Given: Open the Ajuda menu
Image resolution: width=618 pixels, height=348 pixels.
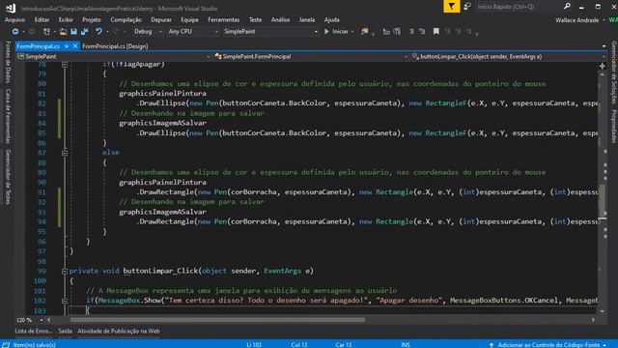Looking at the screenshot, I should [331, 19].
